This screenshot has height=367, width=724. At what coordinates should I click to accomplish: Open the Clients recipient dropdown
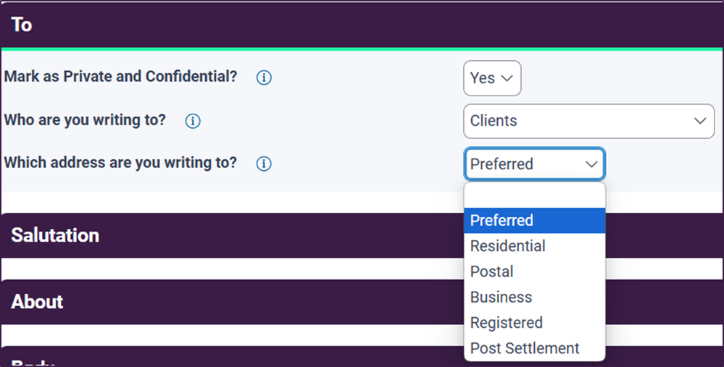pos(588,122)
